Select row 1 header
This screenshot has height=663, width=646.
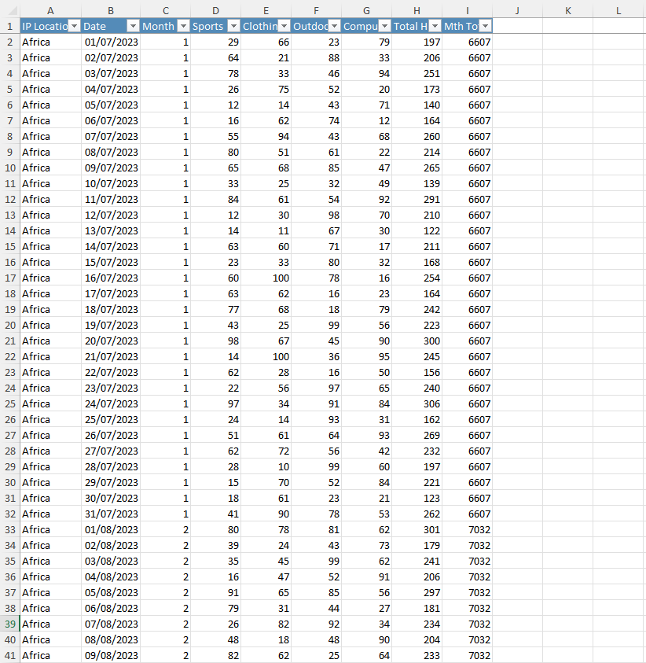pos(9,26)
